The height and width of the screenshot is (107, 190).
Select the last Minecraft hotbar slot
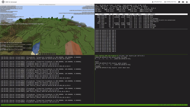55,54
